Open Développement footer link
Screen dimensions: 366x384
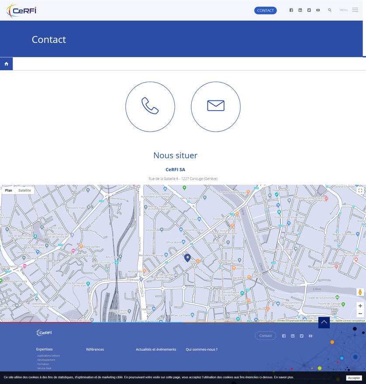point(46,360)
